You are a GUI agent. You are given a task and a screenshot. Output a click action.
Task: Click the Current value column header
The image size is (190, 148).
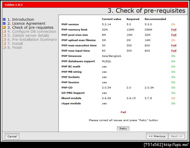(111, 19)
